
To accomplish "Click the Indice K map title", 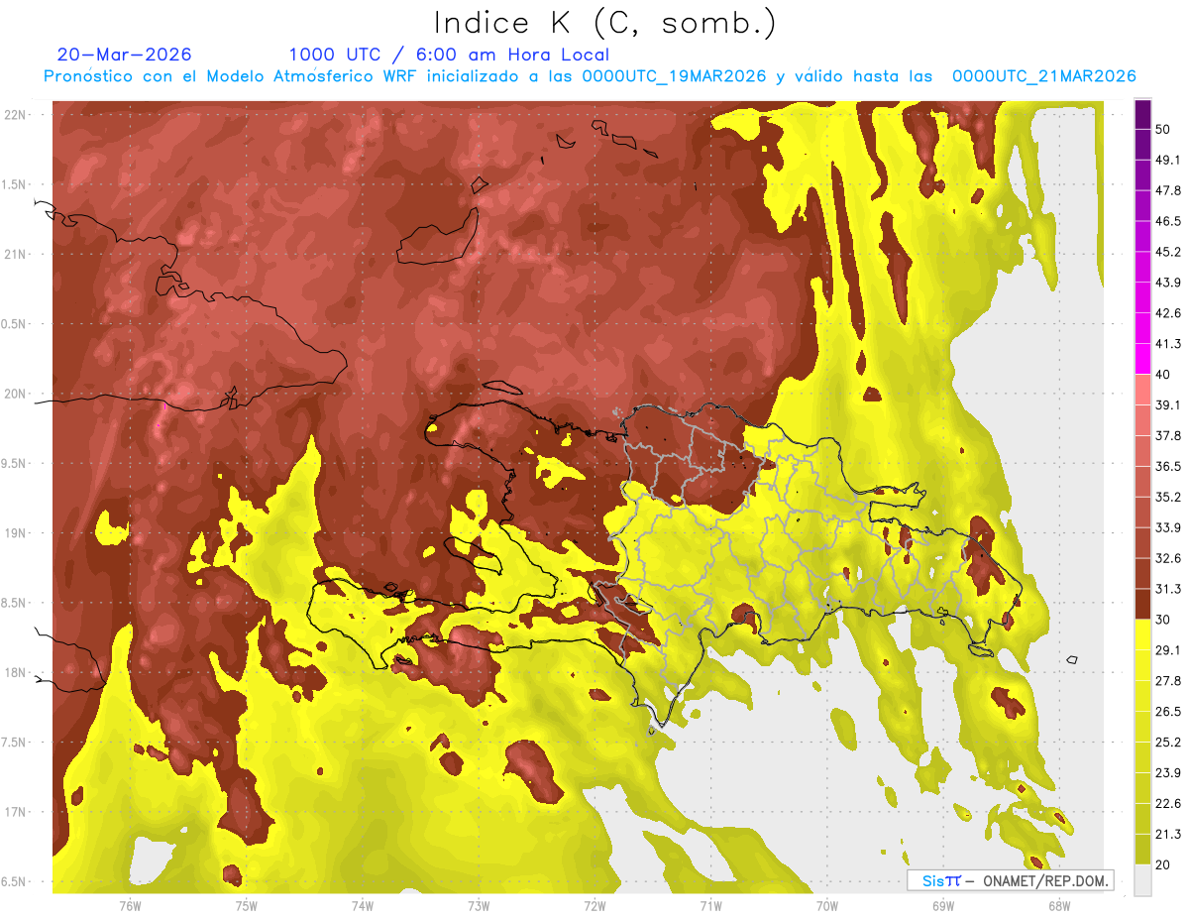I will click(x=606, y=23).
